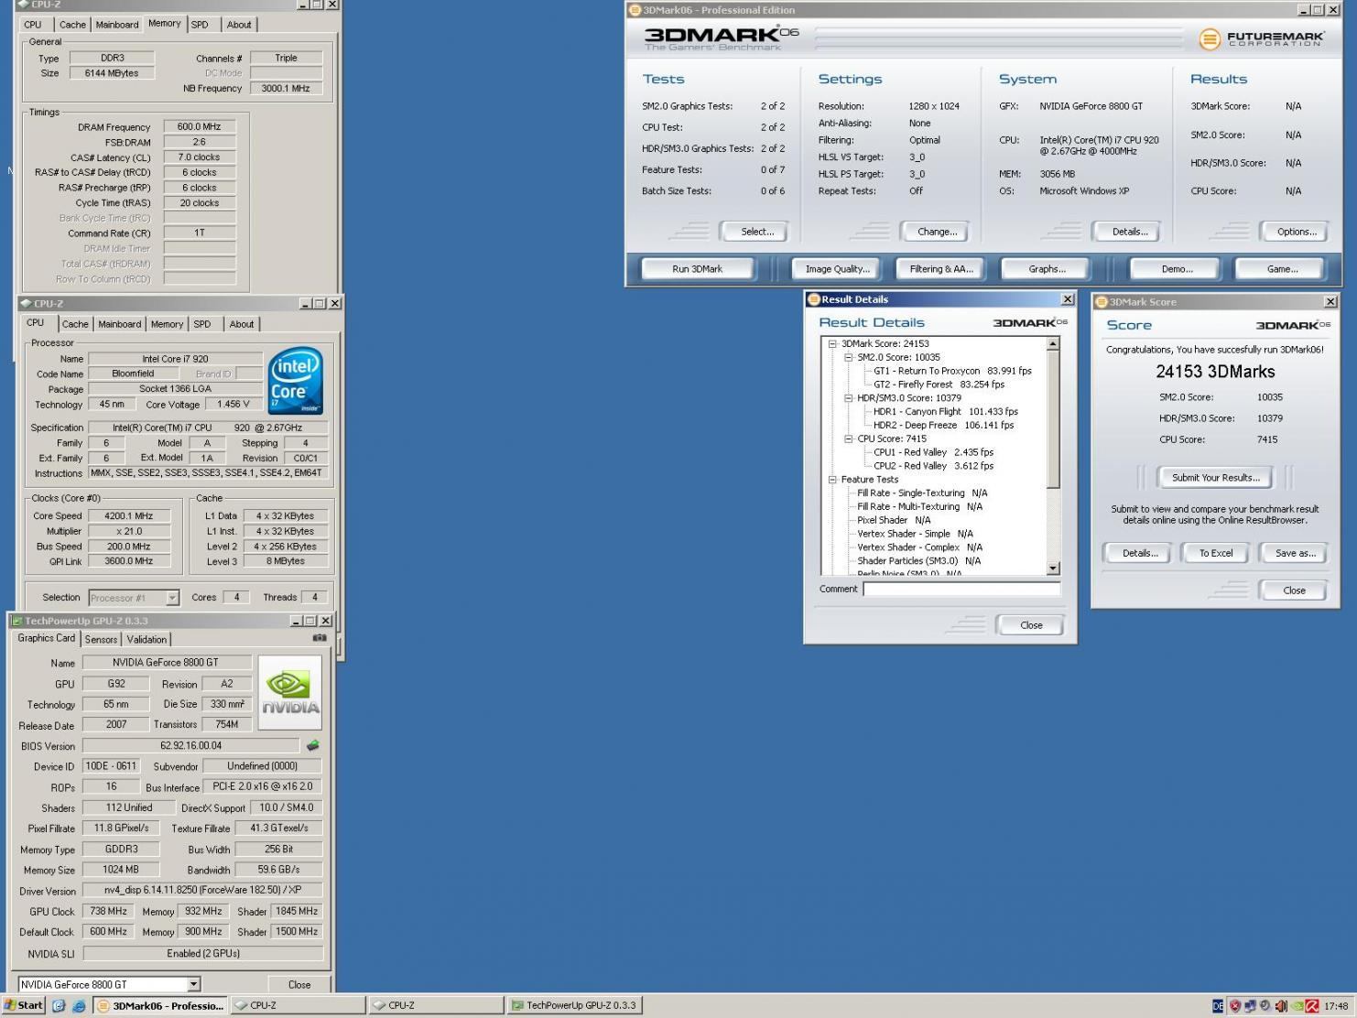
Task: Click the NVIDIA logo in GPU-Z
Action: pyautogui.click(x=289, y=692)
